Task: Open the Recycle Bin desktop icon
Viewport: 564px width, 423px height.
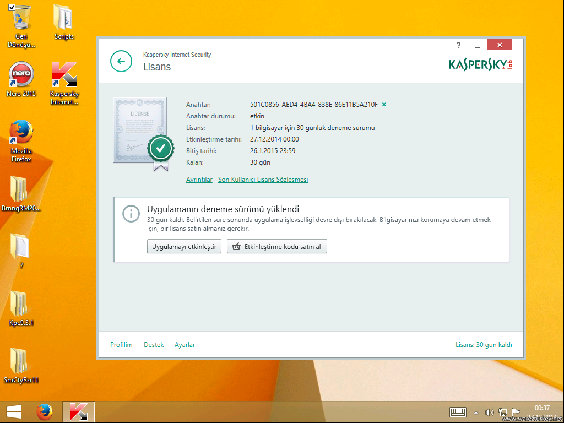Action: coord(21,18)
